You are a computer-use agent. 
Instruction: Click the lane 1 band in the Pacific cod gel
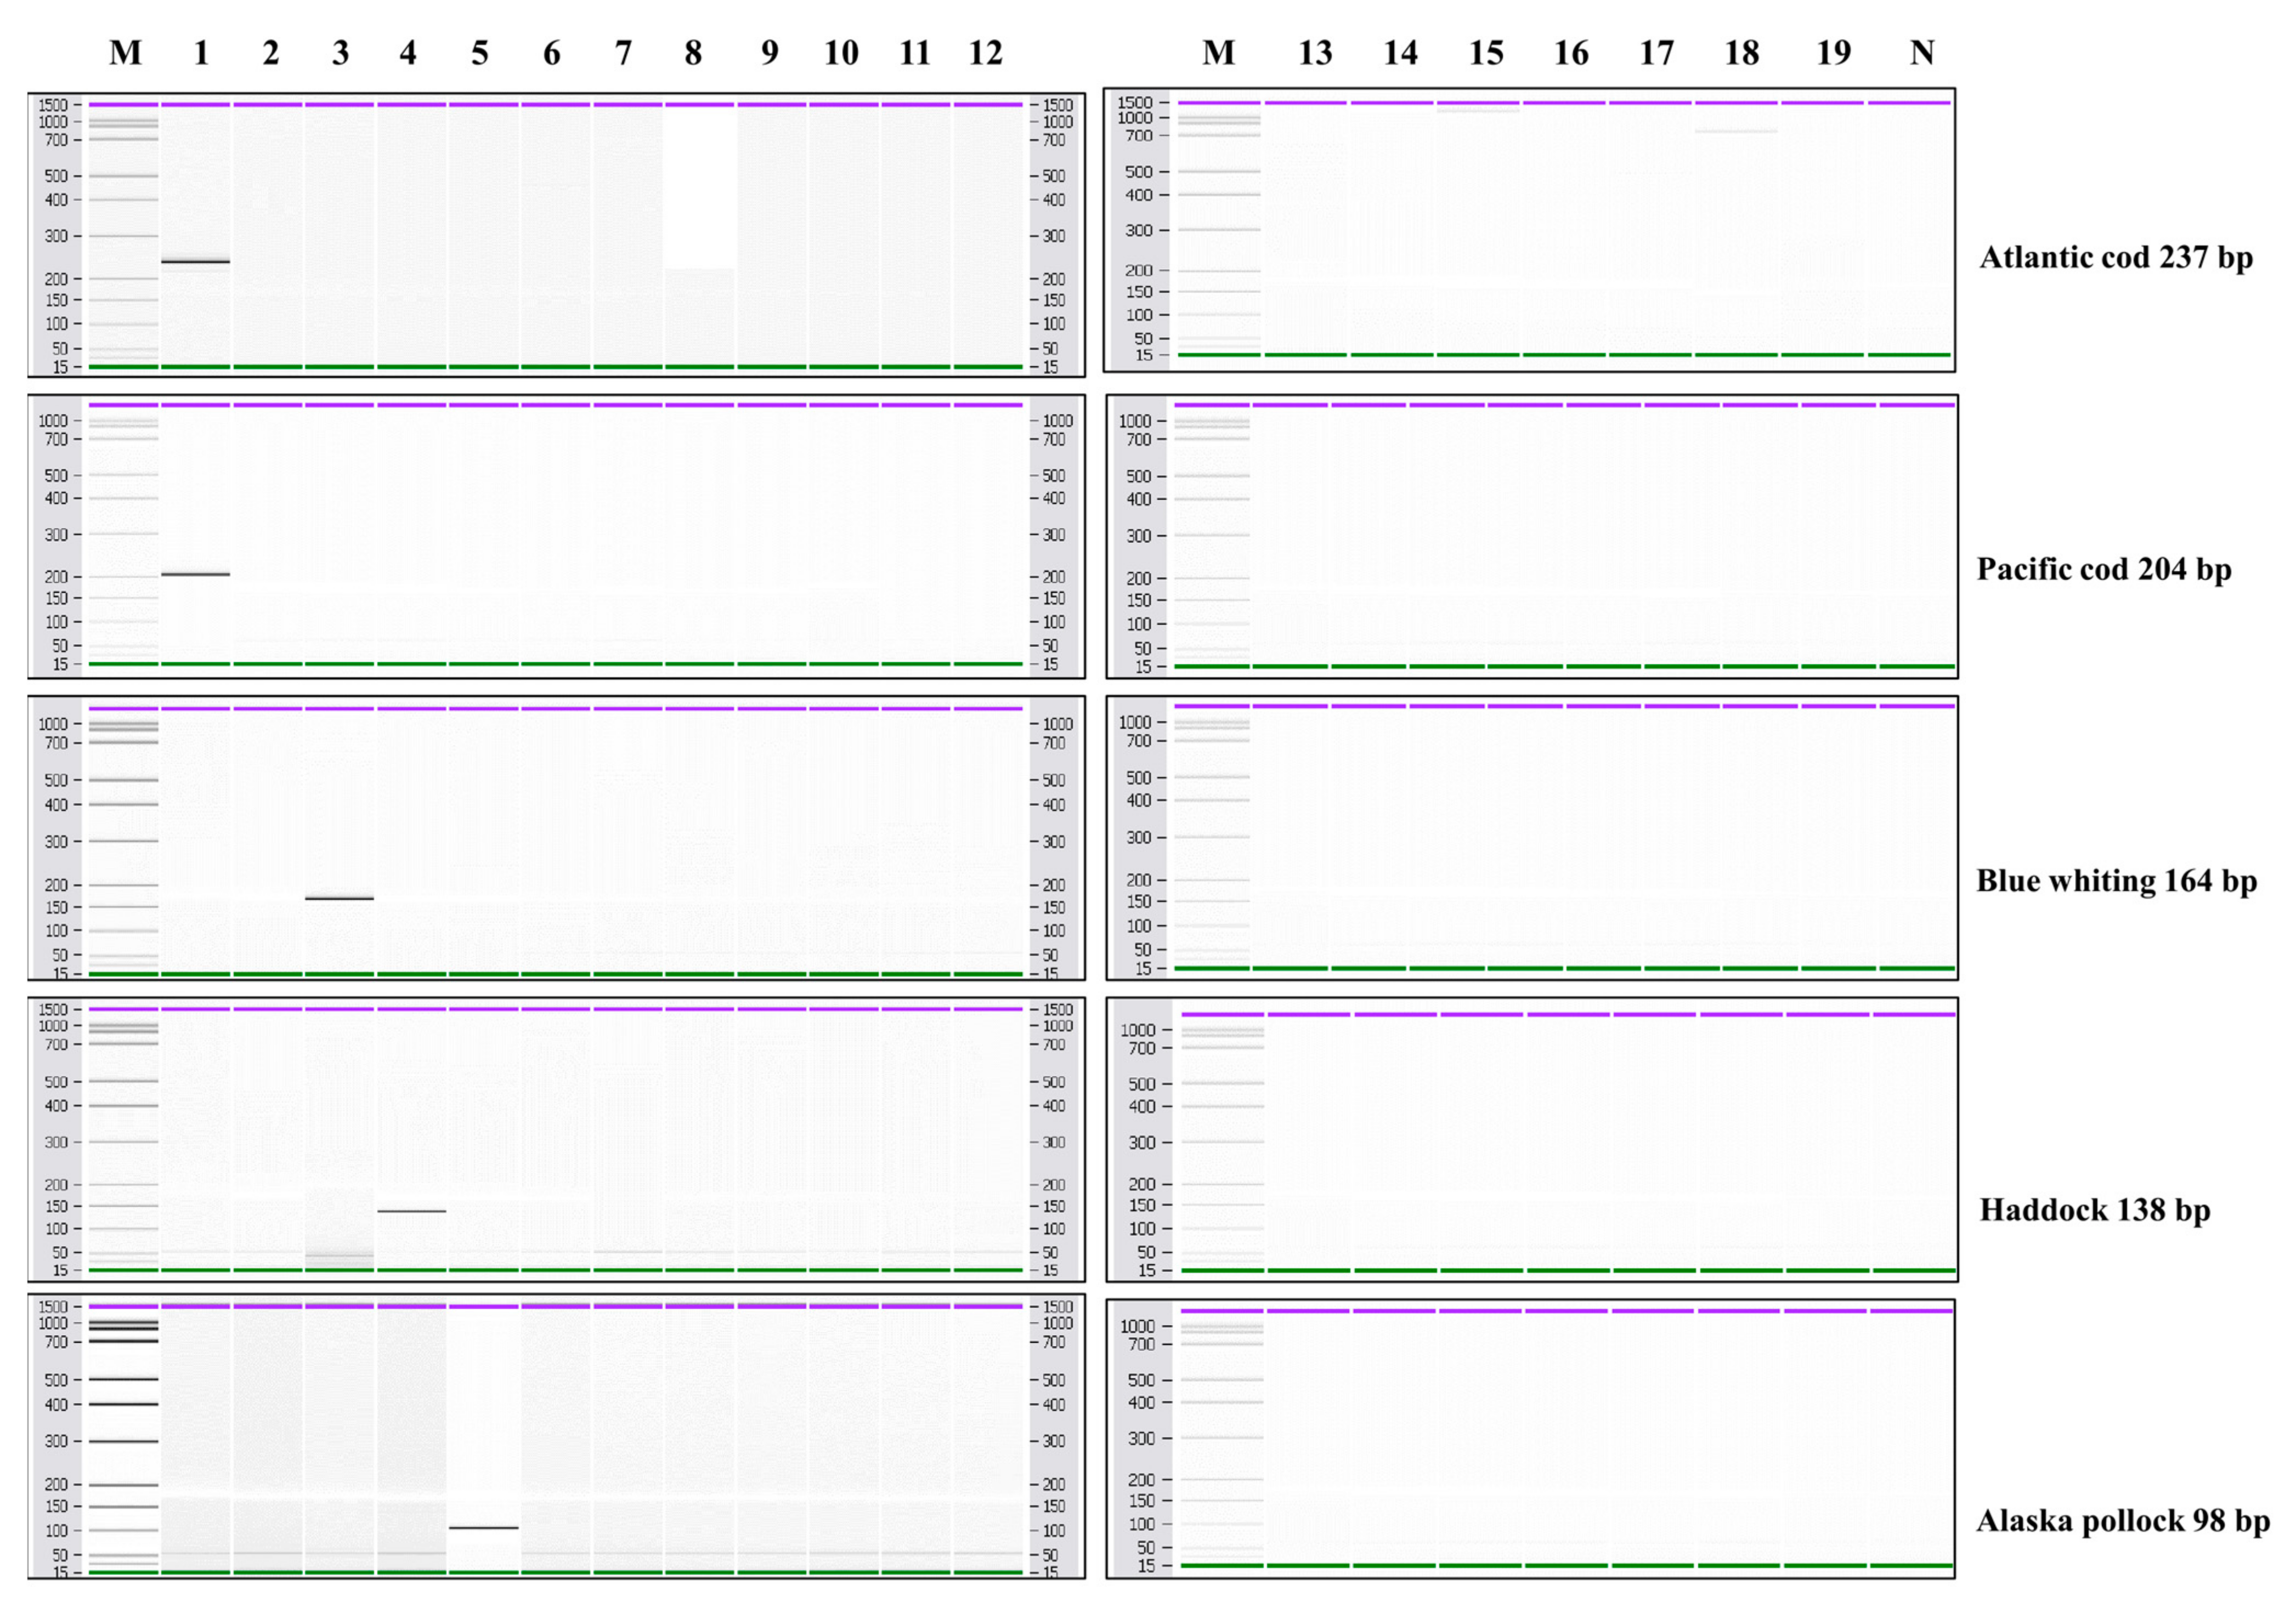(x=196, y=573)
